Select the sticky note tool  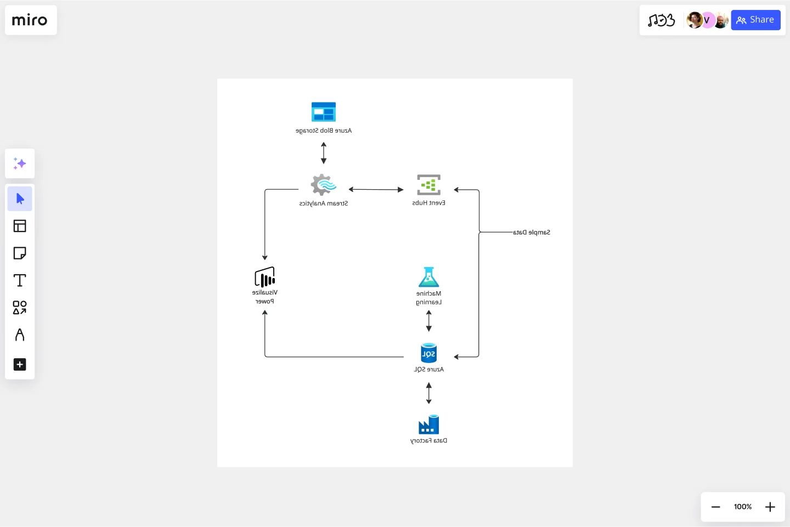point(20,253)
